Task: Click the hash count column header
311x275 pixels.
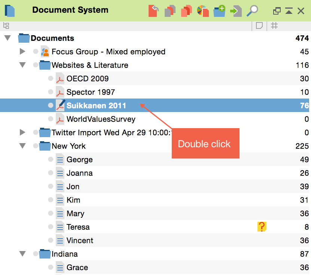Action: [x=274, y=26]
